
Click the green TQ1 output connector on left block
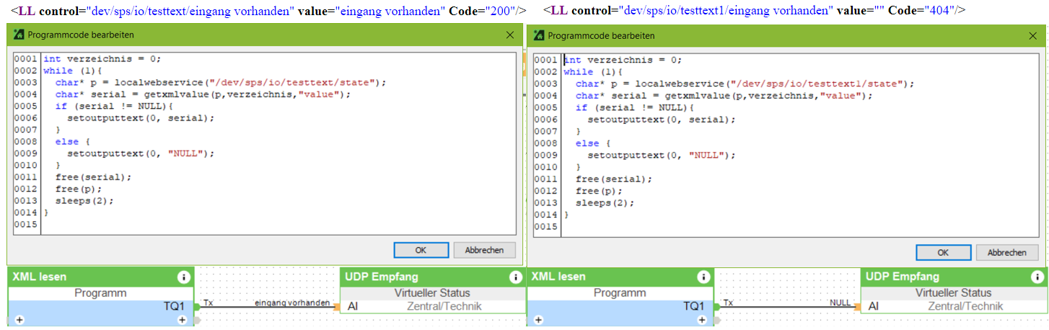pos(196,306)
